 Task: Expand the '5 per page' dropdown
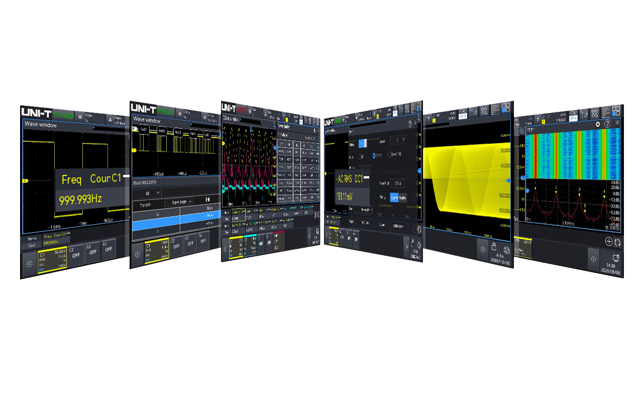pos(179,202)
